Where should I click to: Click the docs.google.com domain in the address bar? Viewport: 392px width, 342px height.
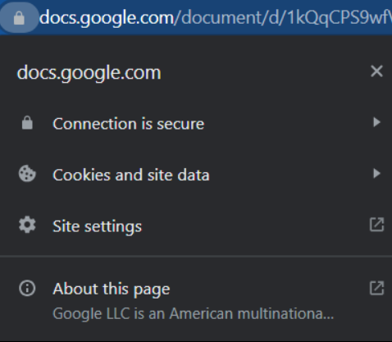point(107,18)
